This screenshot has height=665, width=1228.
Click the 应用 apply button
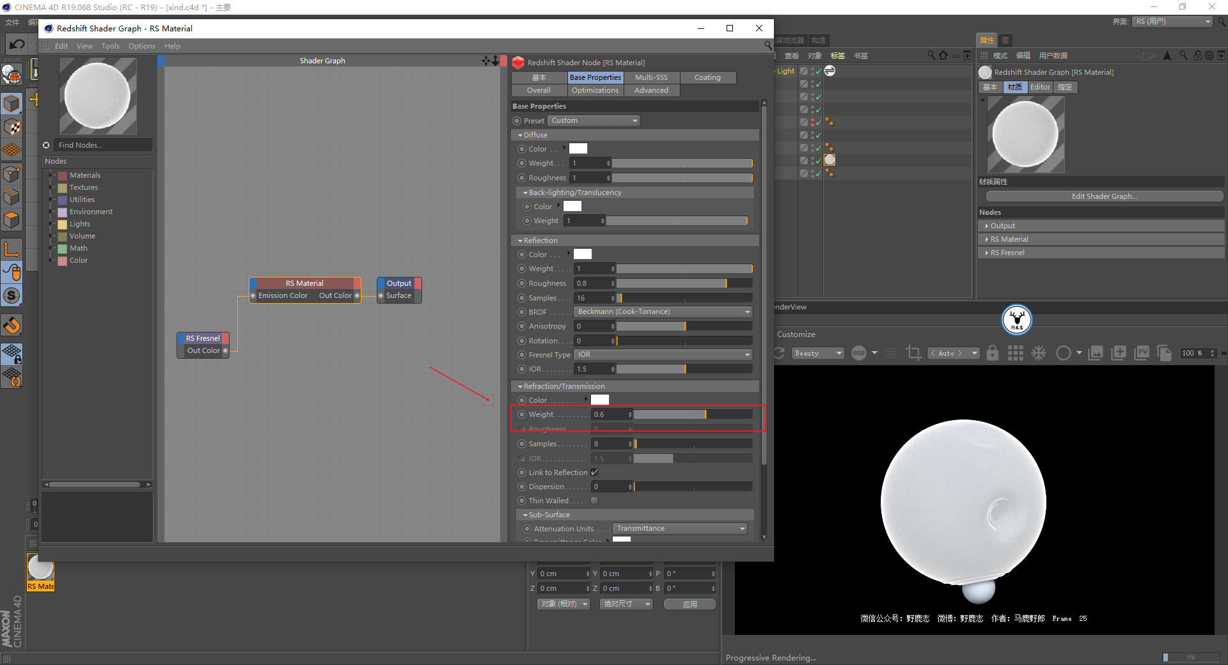[689, 604]
